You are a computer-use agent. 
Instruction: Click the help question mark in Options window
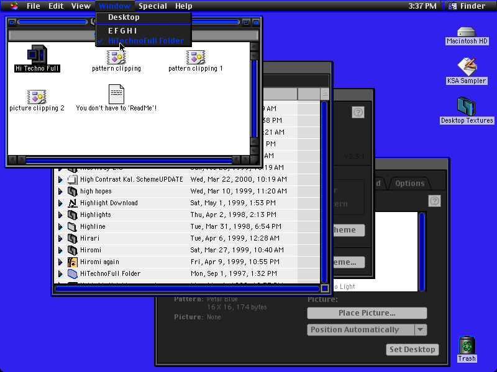(434, 201)
